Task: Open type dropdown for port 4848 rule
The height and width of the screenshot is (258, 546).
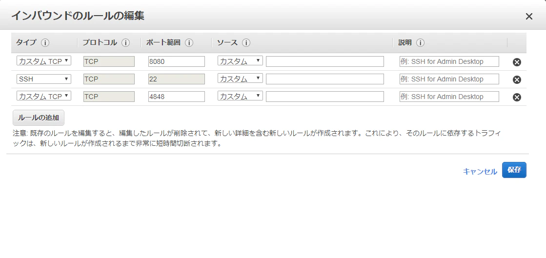Action: [44, 96]
